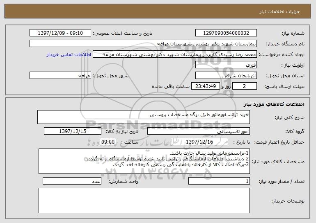Screen dimensions: 316x223
Task: Click the مشخصات کالای مورد نیاز text area
Action: 144,161
